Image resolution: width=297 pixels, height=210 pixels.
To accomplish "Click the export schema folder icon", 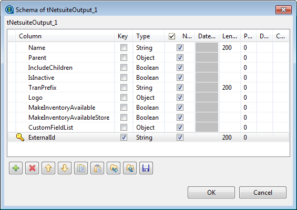I will 130,168.
